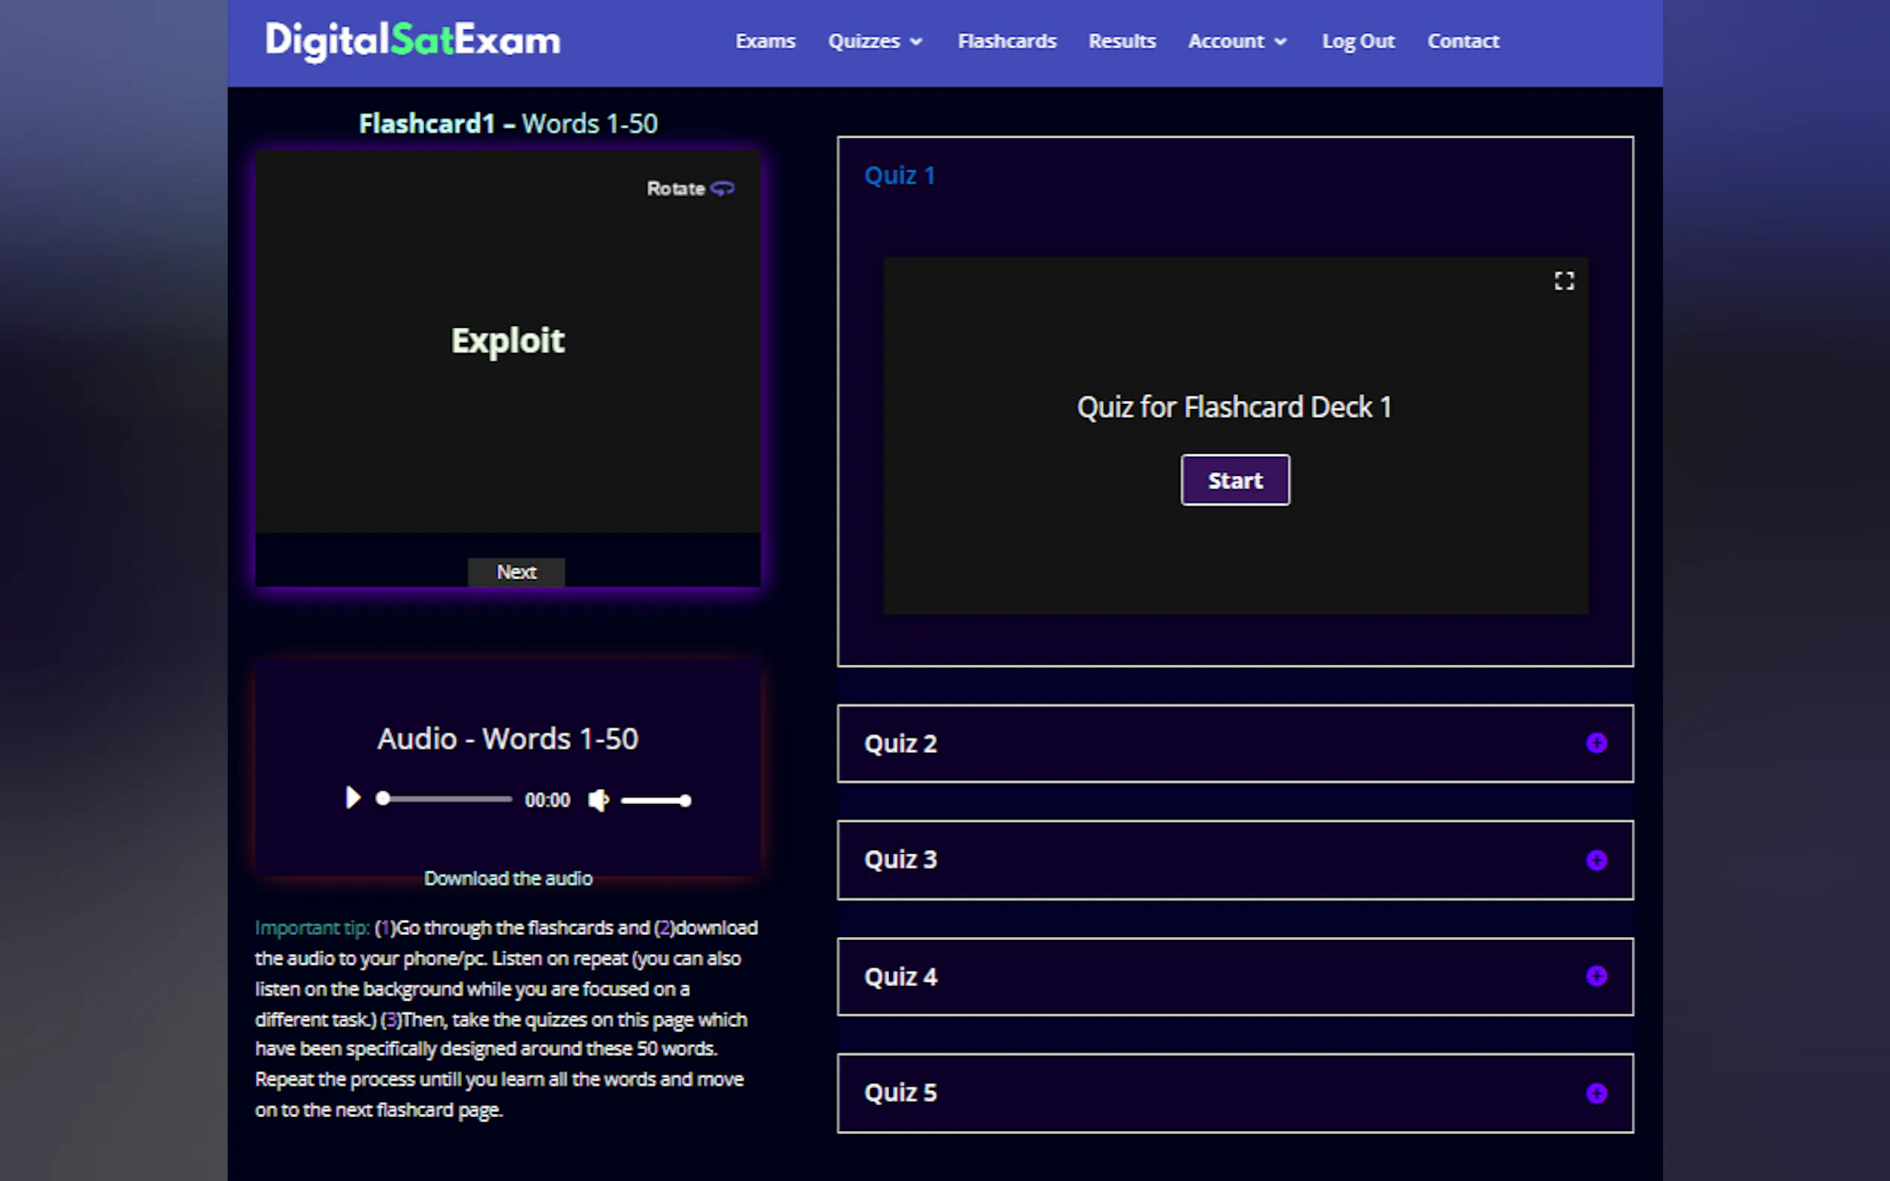Open the Results page
Screen dimensions: 1890x1181
(x=1121, y=42)
